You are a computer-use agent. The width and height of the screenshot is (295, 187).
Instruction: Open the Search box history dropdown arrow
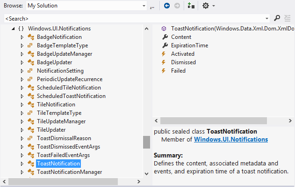267,18
